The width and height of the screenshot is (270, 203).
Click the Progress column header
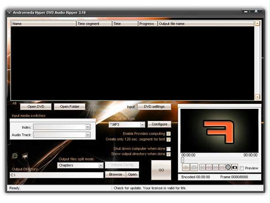tap(148, 23)
